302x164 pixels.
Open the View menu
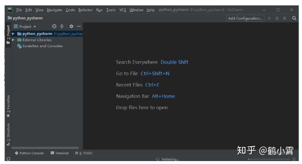tap(39, 10)
